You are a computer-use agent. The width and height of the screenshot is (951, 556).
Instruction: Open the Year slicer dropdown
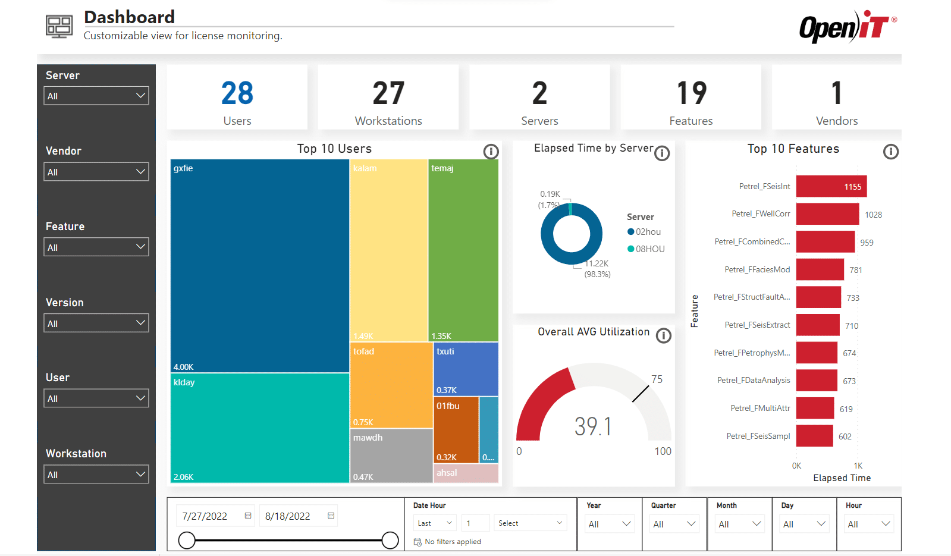[610, 524]
